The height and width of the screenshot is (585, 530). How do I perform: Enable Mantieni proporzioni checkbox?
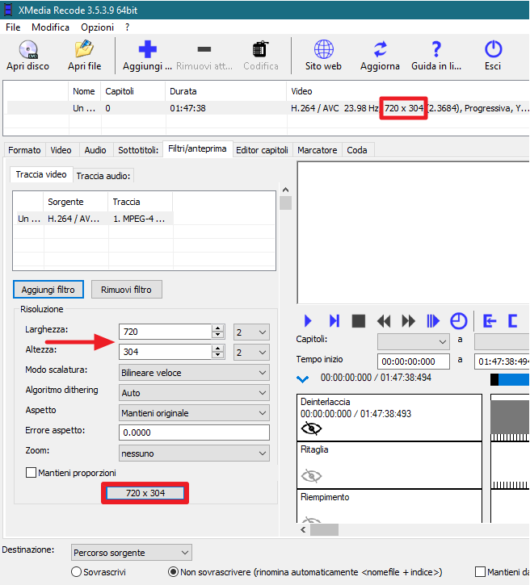pos(31,472)
